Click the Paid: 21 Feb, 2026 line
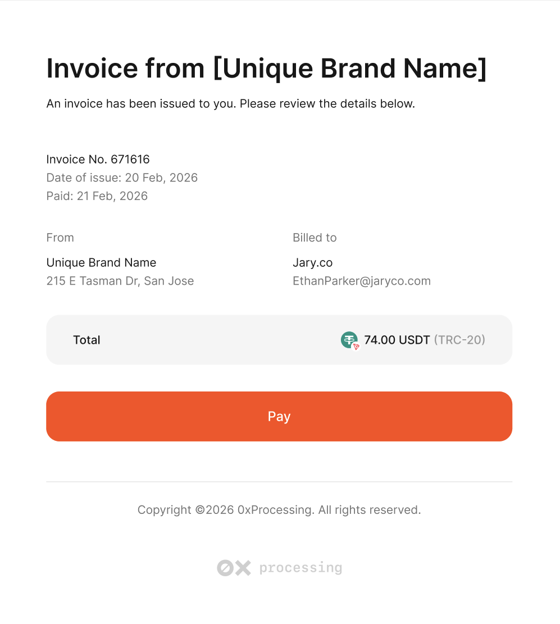 pyautogui.click(x=97, y=196)
